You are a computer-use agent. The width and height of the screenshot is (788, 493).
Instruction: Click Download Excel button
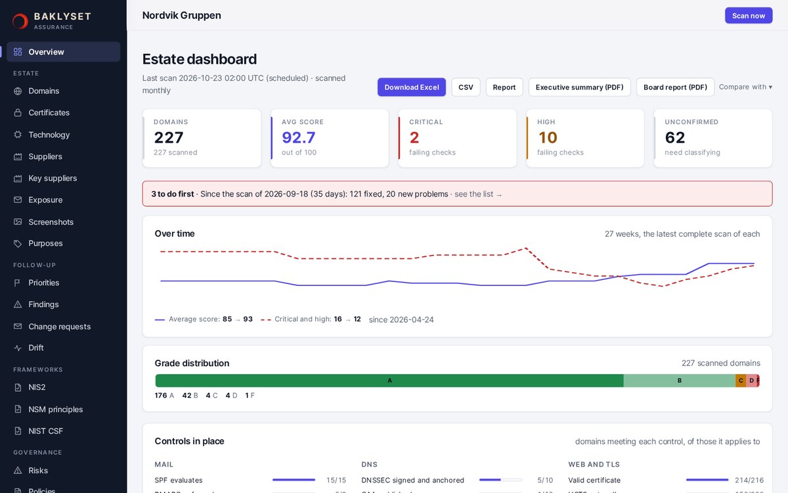click(412, 87)
